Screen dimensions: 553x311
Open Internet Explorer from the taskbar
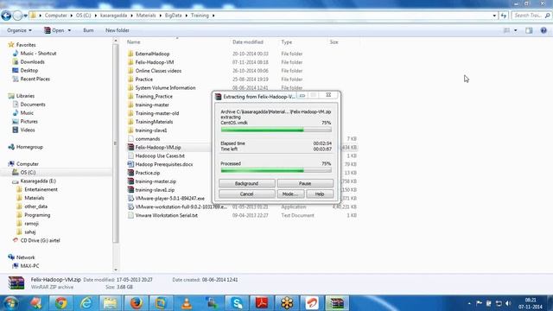coord(86,303)
